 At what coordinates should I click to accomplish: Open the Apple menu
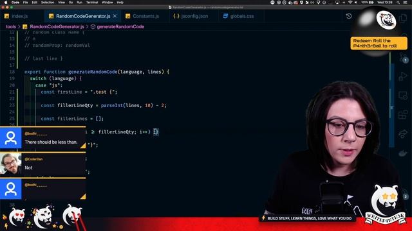pyautogui.click(x=6, y=3)
